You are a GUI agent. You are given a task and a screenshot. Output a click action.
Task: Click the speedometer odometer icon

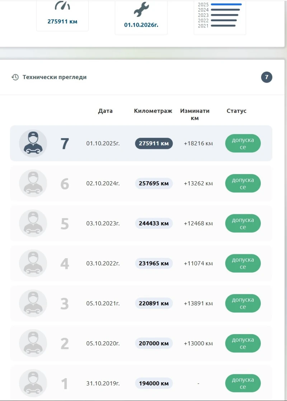(62, 5)
